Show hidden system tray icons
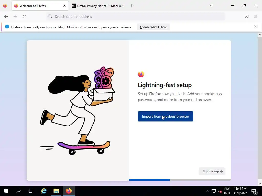262x196 pixels. (x=207, y=191)
